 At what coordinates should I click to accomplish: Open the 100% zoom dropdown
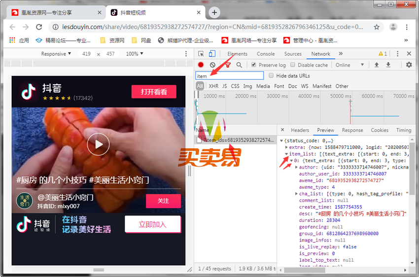[135, 54]
